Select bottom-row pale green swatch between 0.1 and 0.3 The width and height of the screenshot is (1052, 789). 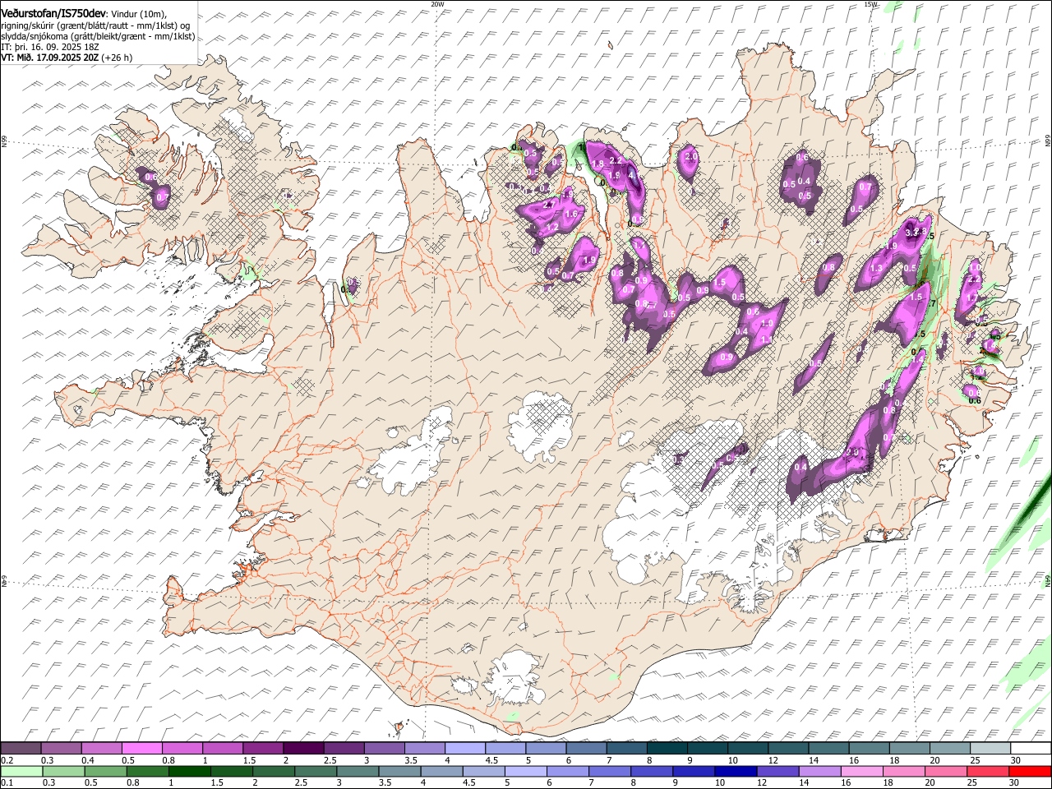pyautogui.click(x=21, y=771)
